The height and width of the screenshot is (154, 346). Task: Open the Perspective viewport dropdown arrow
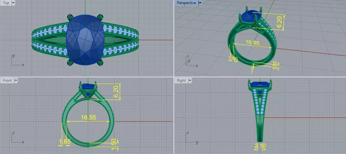(x=200, y=3)
